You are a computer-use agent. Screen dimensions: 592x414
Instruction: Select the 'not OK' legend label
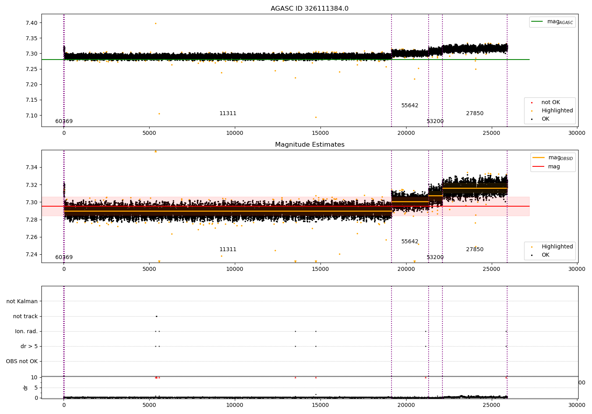[551, 103]
